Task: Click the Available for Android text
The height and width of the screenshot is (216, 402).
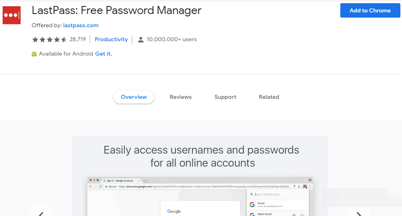Action: 66,54
